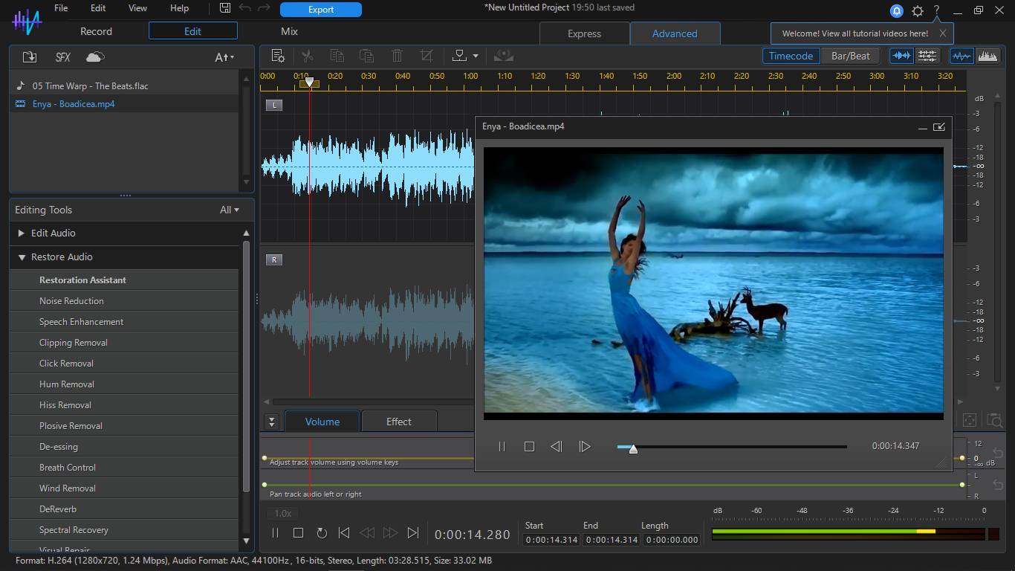Toggle the right channel R button
The image size is (1015, 571).
tap(274, 259)
